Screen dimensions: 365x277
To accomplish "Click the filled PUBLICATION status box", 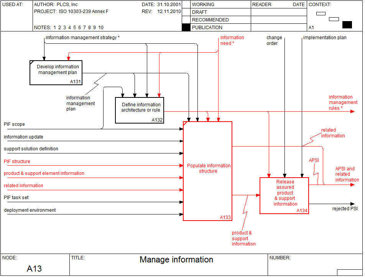I will tap(186, 28).
